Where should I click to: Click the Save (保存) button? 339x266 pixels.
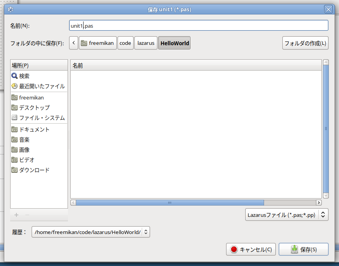click(x=303, y=250)
